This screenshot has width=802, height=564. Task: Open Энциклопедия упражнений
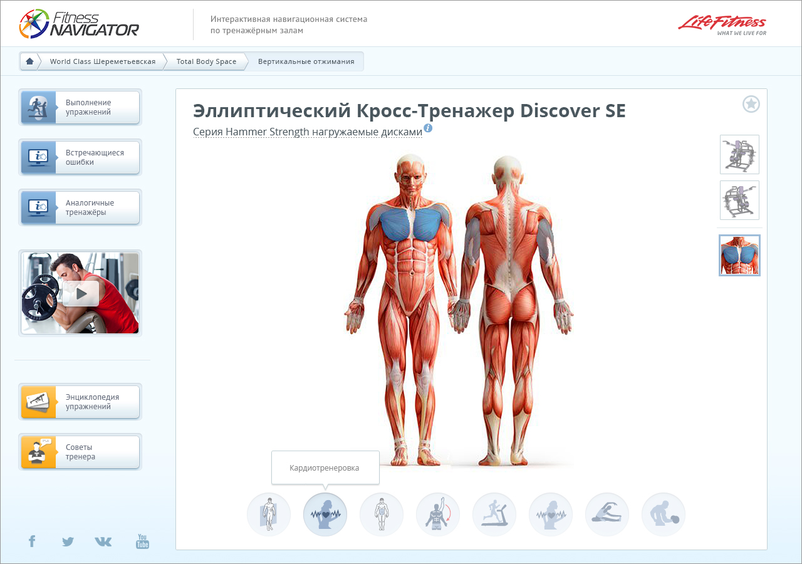click(80, 402)
